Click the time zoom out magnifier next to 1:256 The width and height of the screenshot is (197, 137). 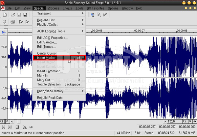click(185, 121)
